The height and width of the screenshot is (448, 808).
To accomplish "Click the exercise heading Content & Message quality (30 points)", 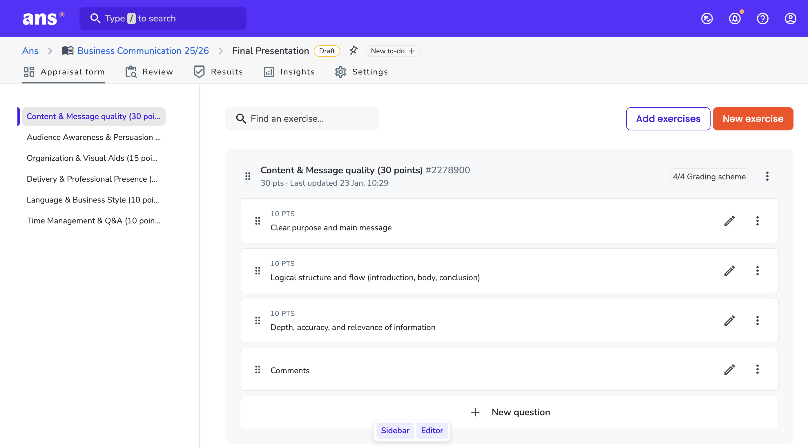I will coord(342,170).
